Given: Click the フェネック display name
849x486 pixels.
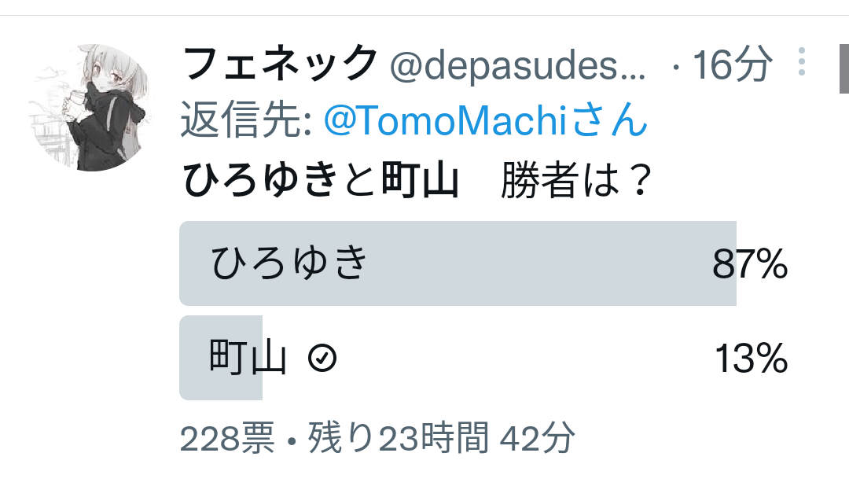Looking at the screenshot, I should [280, 64].
